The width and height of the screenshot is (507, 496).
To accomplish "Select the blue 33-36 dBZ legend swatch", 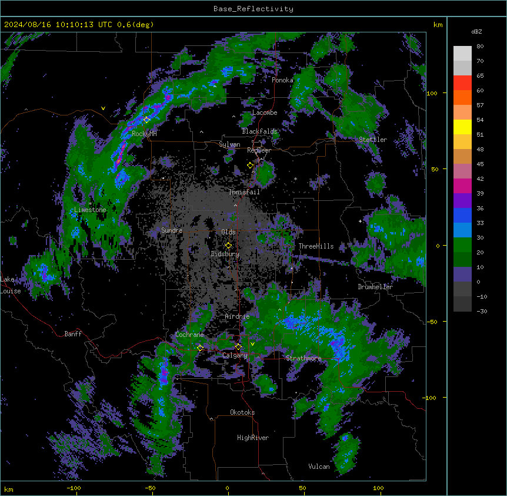I will point(462,215).
